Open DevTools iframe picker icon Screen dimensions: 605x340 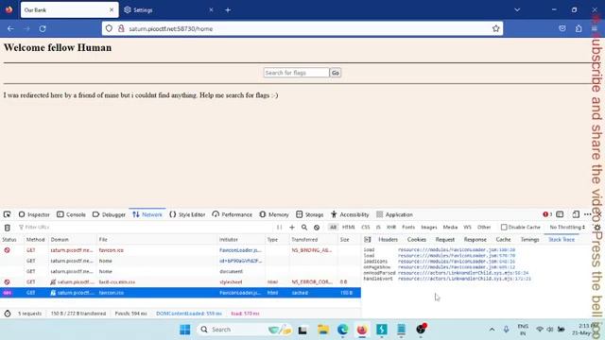click(560, 214)
